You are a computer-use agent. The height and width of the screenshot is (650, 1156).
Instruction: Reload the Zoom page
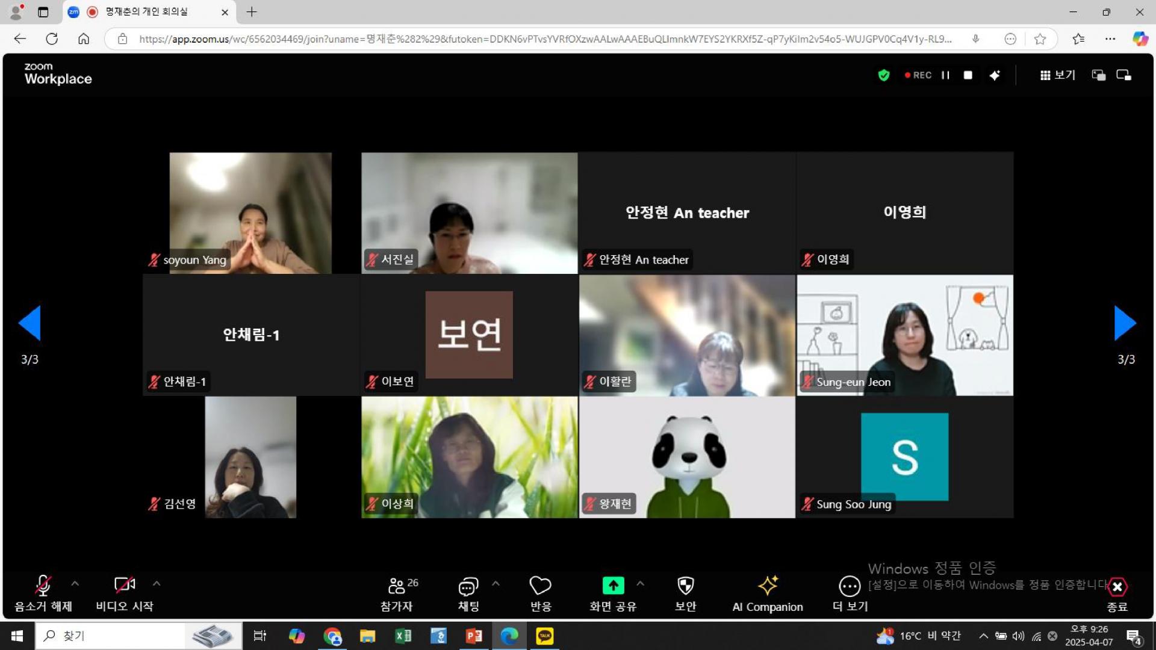[x=52, y=39]
